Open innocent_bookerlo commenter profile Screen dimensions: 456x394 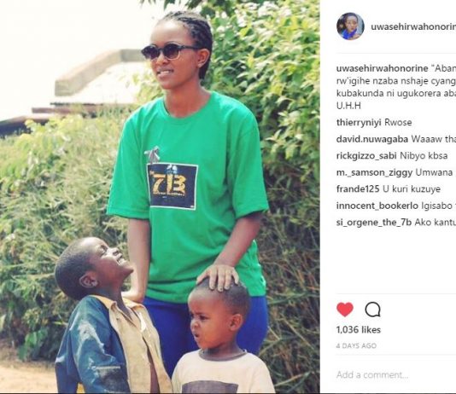(x=377, y=206)
